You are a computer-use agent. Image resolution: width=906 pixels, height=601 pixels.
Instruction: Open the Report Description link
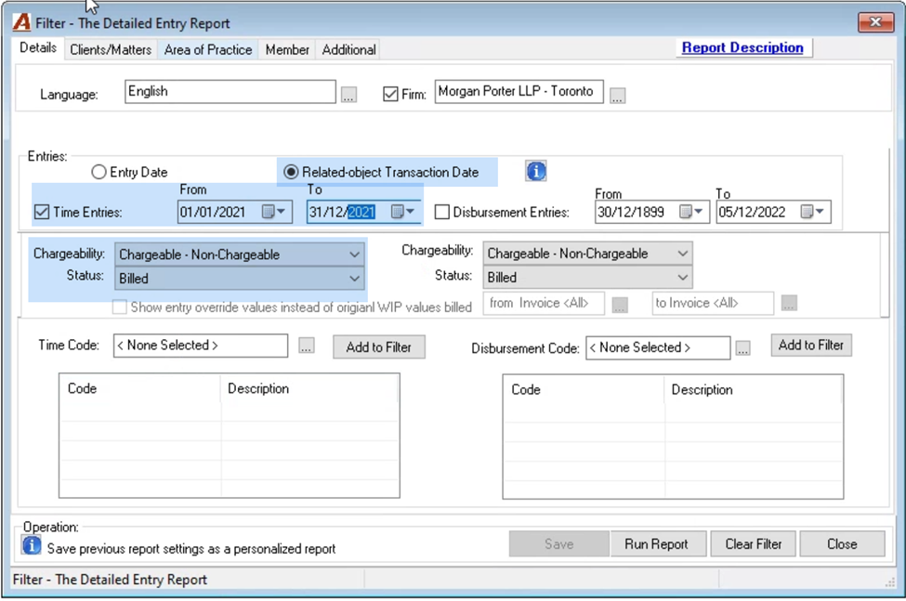click(742, 48)
